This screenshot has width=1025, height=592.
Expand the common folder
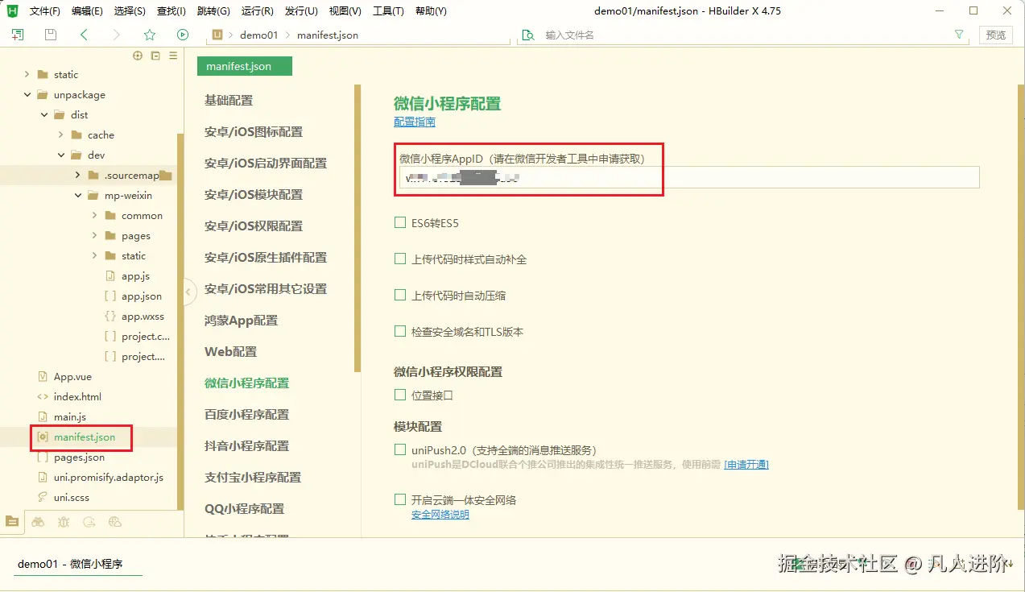pos(95,216)
